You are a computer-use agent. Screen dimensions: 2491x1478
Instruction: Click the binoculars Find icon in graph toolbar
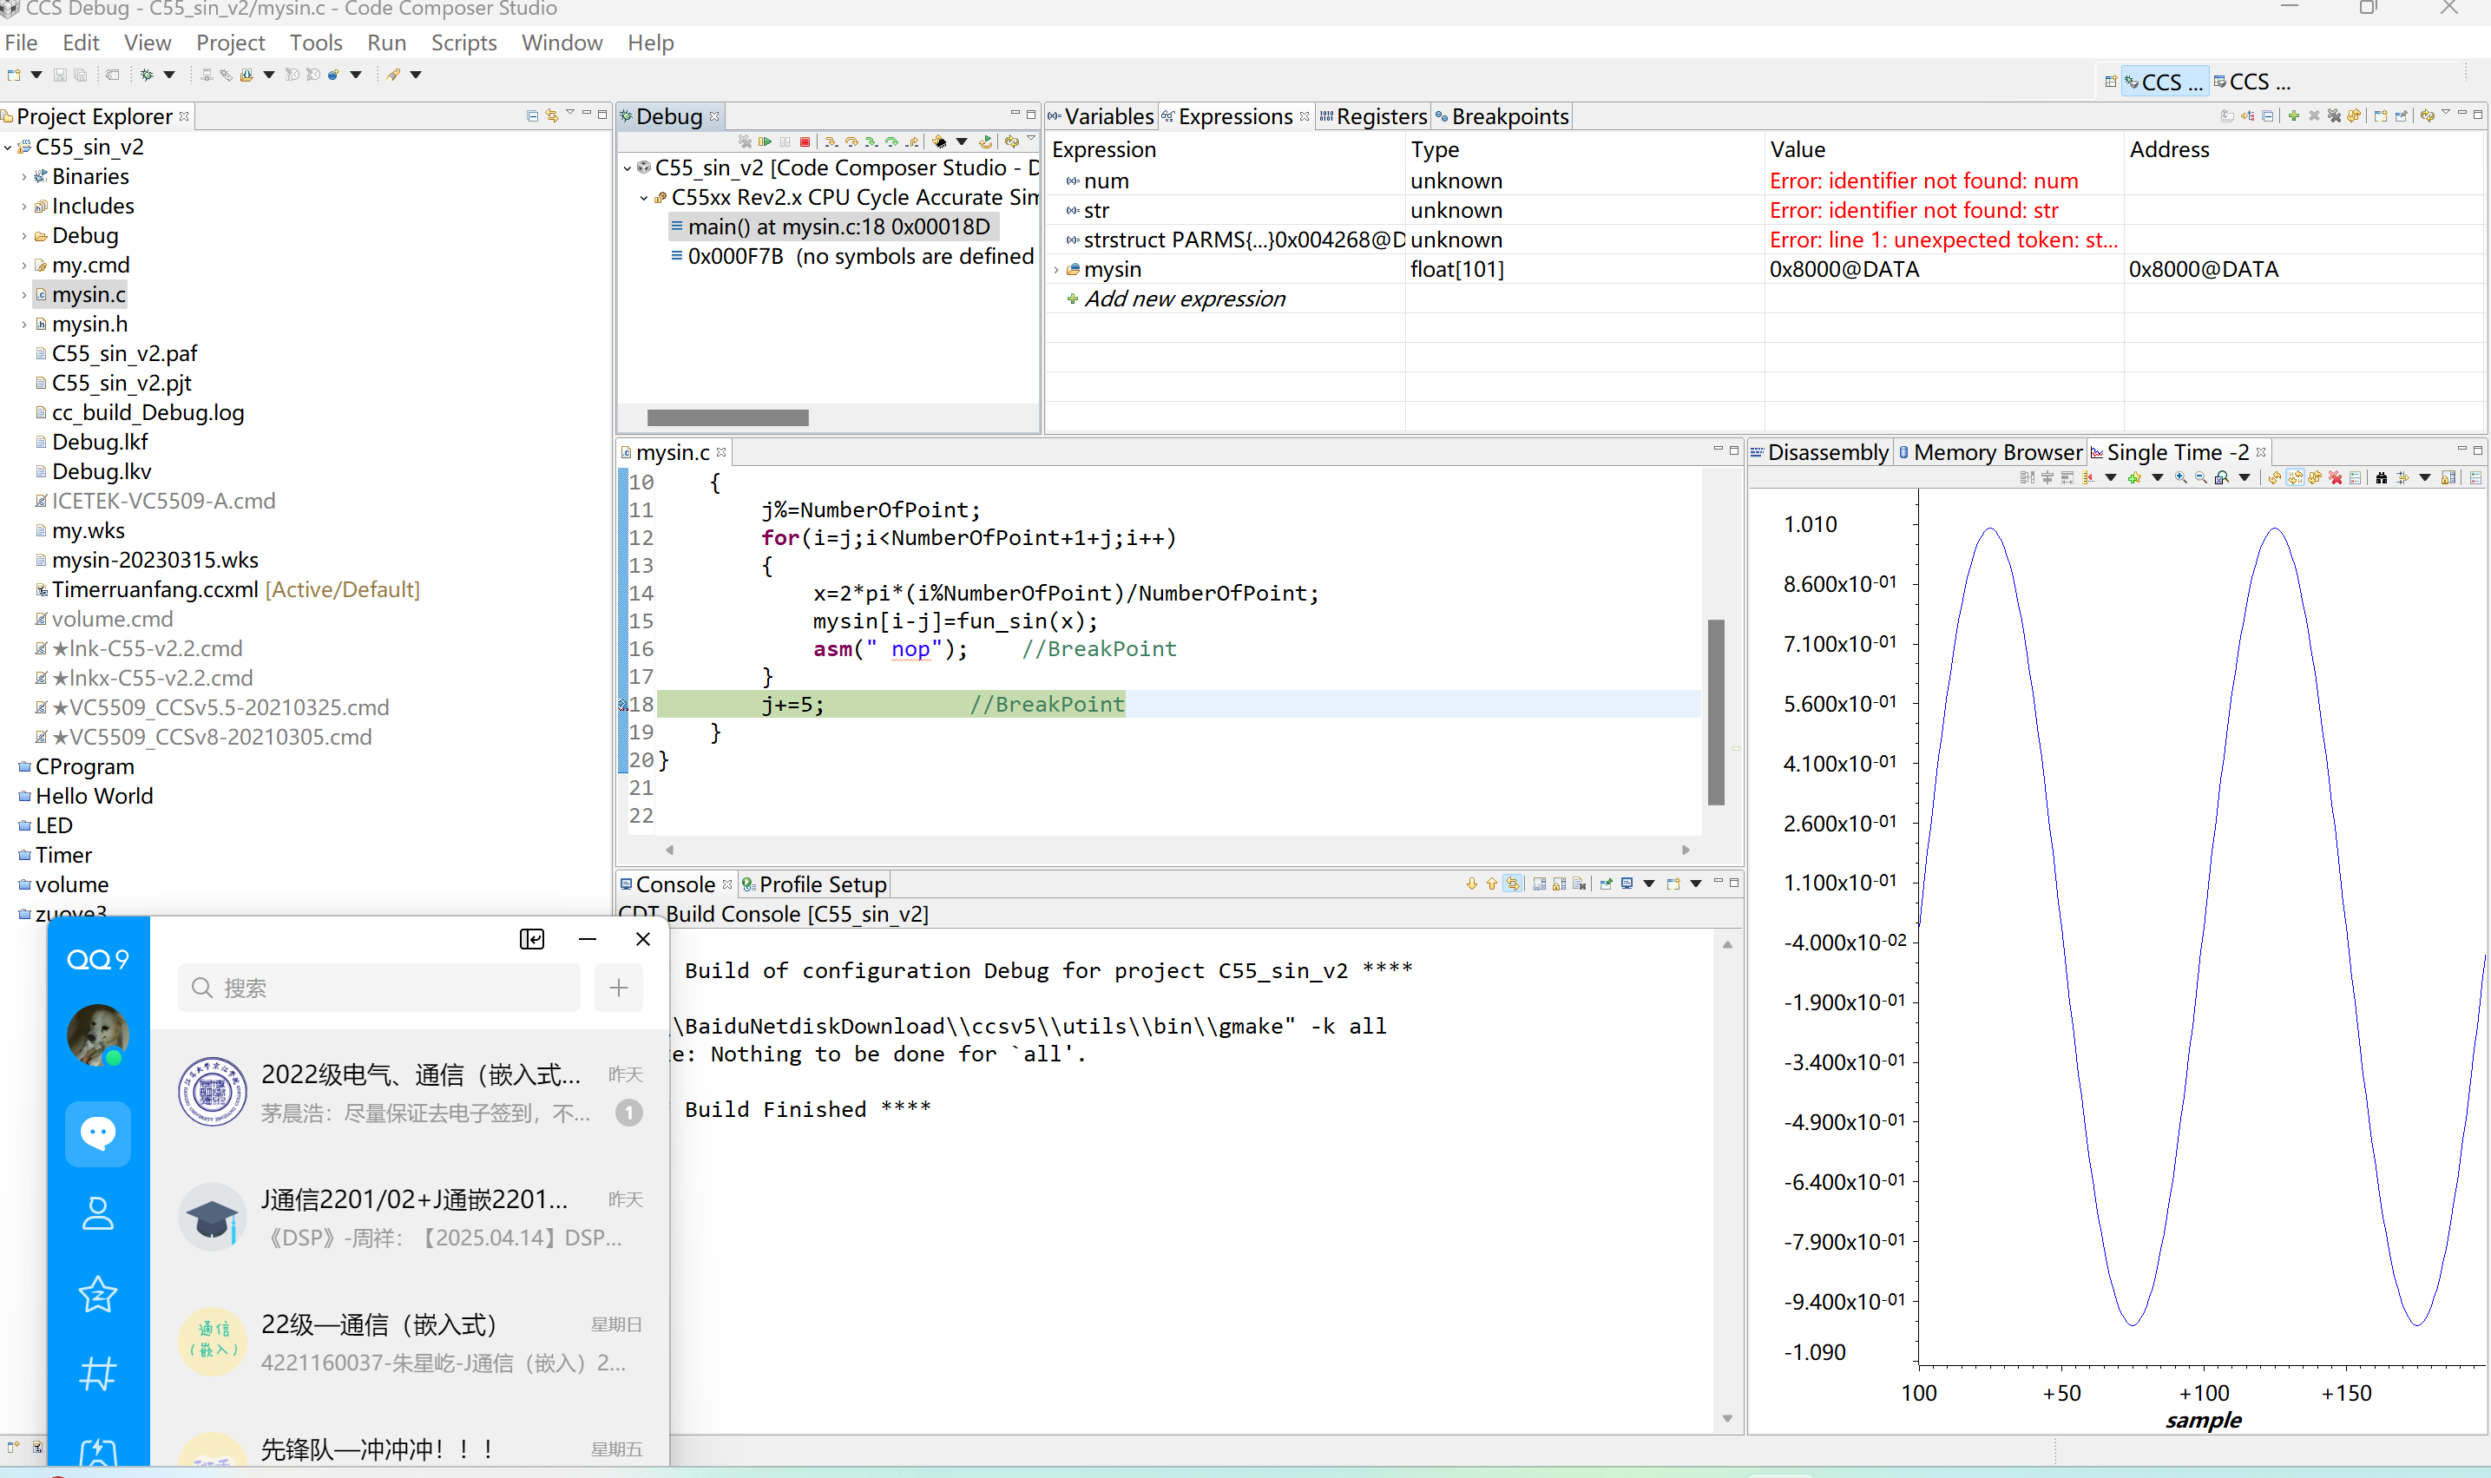pos(2382,478)
